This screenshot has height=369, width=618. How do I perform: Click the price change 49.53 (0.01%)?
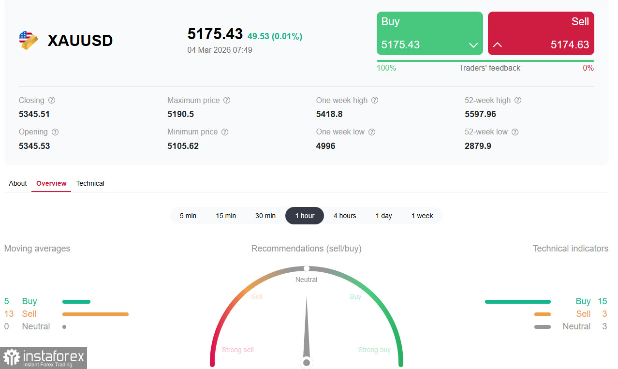[275, 36]
